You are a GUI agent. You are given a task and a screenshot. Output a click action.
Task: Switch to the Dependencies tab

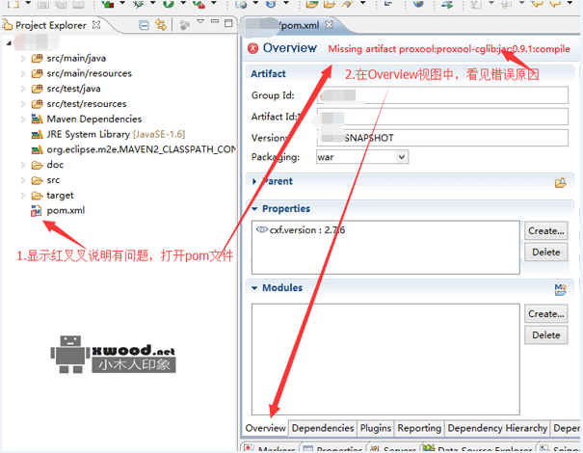point(323,428)
